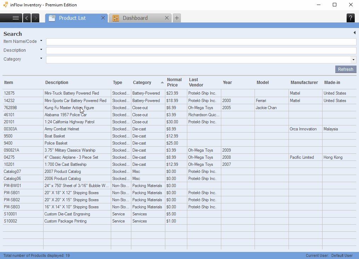Click Default User in the status bar
Viewport: 359px width, 259px height.
(x=342, y=255)
